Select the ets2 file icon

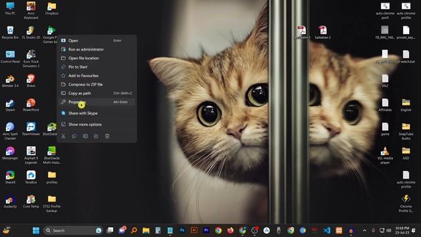[385, 81]
